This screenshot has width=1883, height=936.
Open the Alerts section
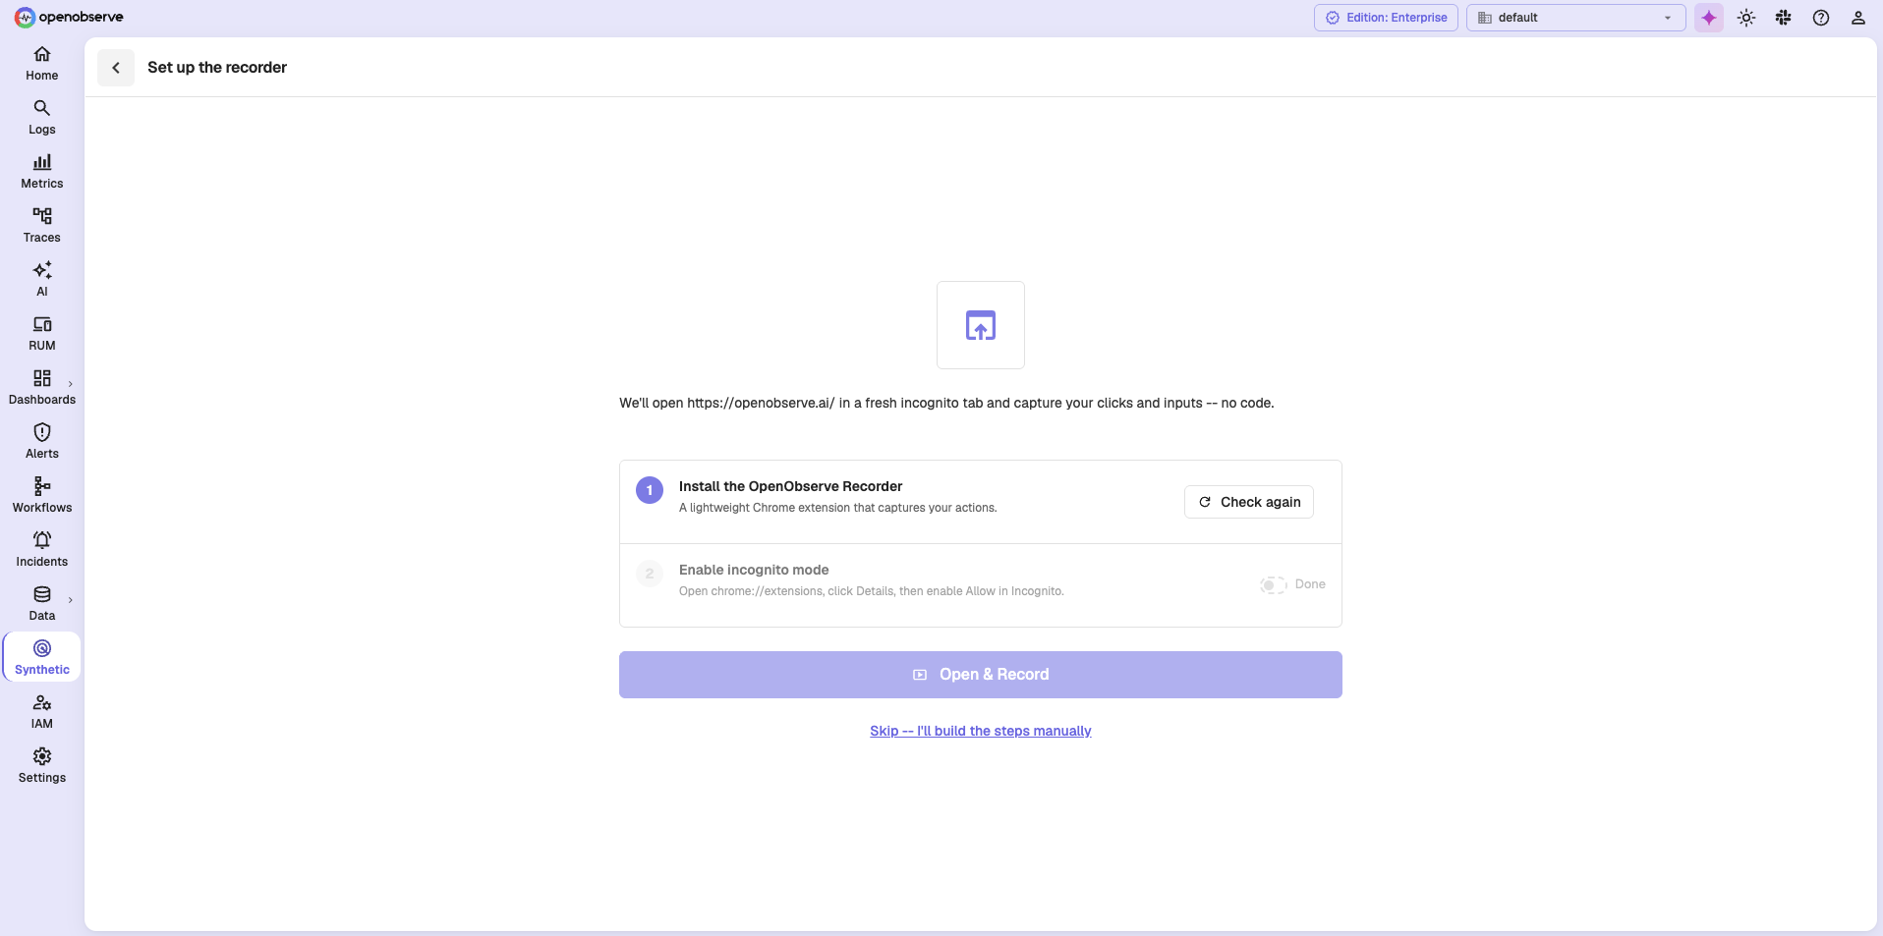coord(42,442)
